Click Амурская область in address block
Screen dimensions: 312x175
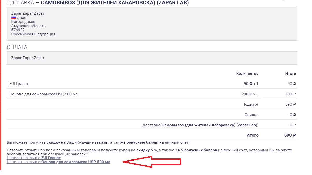pyautogui.click(x=29, y=26)
